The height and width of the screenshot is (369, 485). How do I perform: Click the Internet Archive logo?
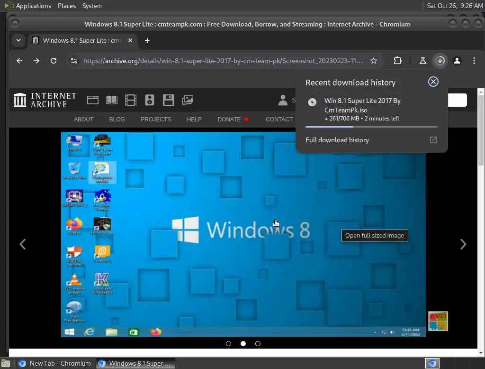click(x=45, y=100)
